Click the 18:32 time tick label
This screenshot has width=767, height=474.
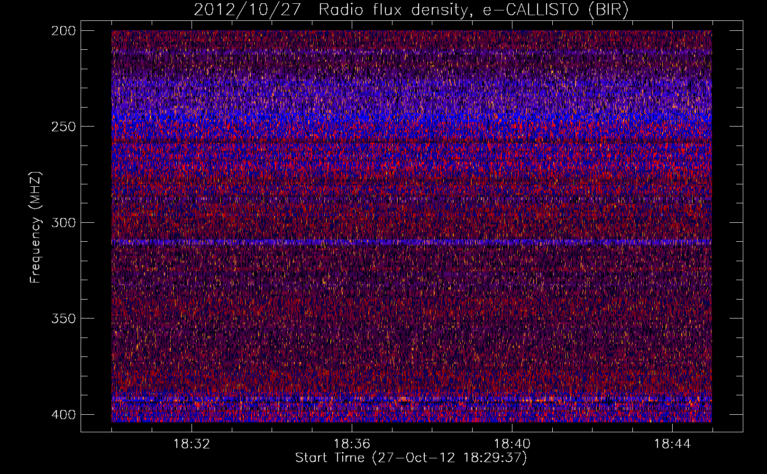tap(192, 444)
